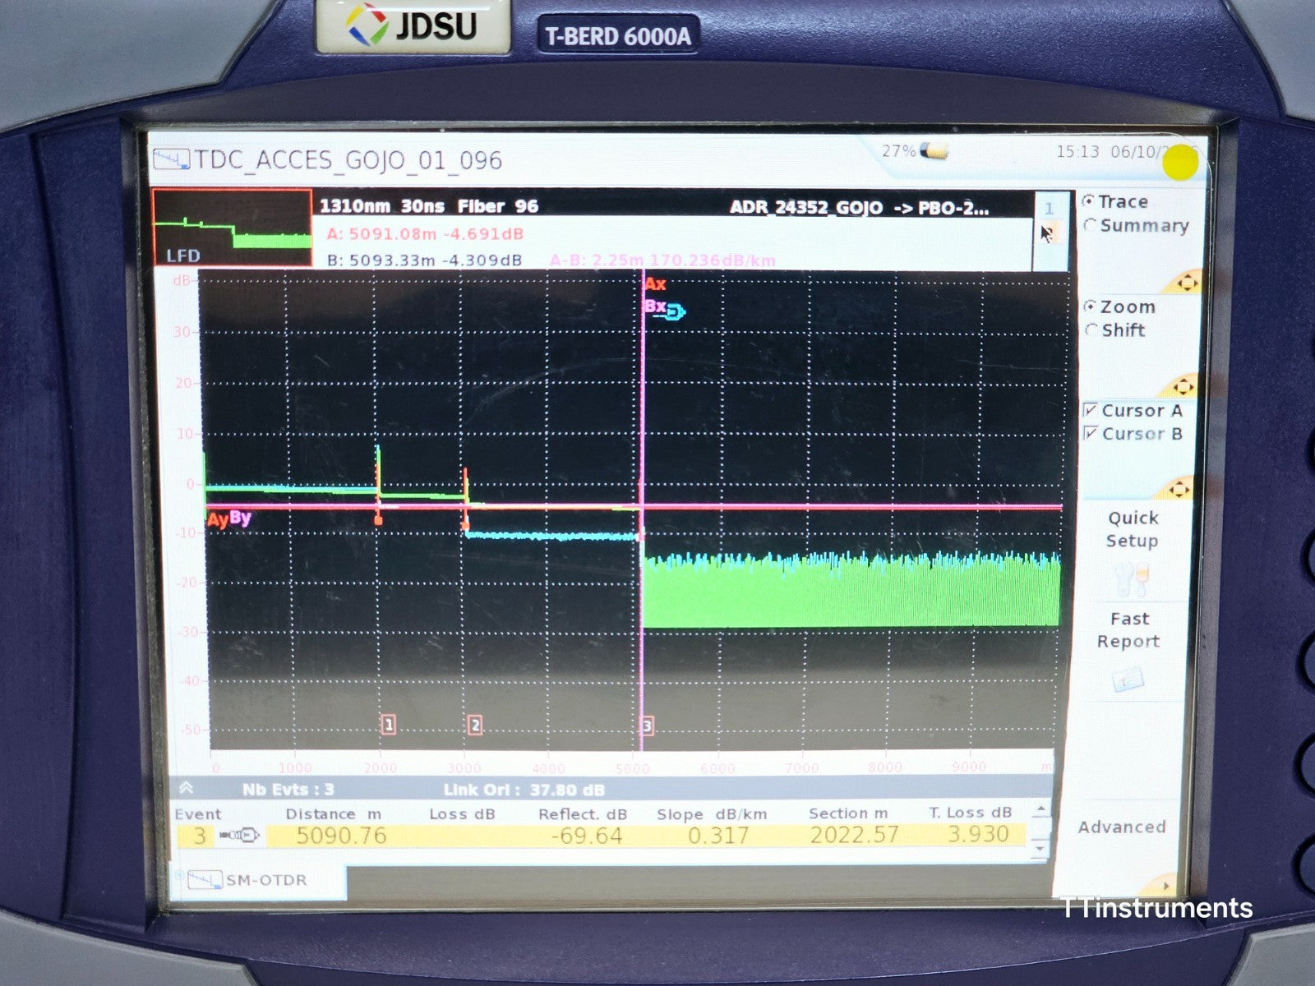The height and width of the screenshot is (986, 1315).
Task: Click the trace file icon beside TDC_ACCES_GOJO_01_096
Action: [171, 159]
